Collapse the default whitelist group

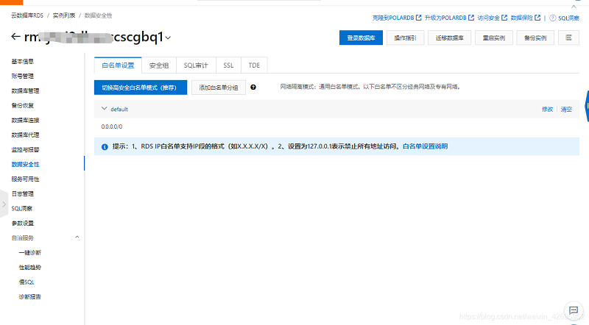coord(104,109)
